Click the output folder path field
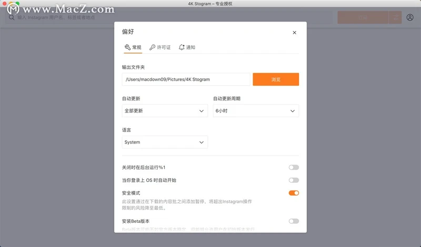This screenshot has width=421, height=247. click(186, 79)
